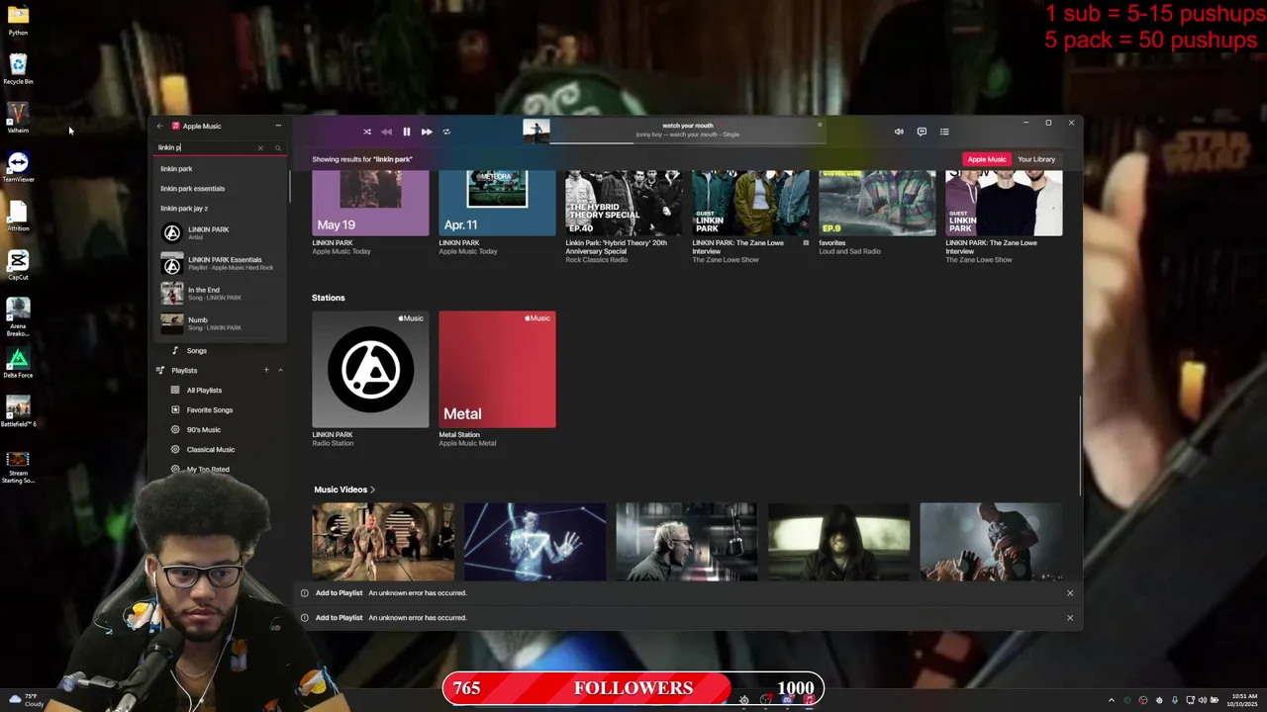
Task: Dismiss the upper Add to Playlist error
Action: (x=1070, y=592)
